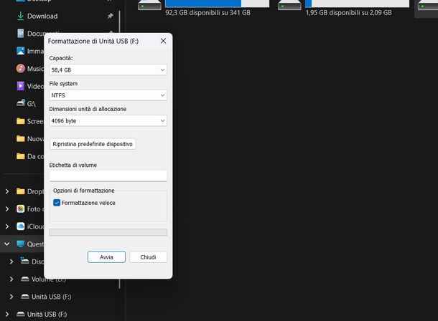Click the Nuova folder icon

[20, 138]
